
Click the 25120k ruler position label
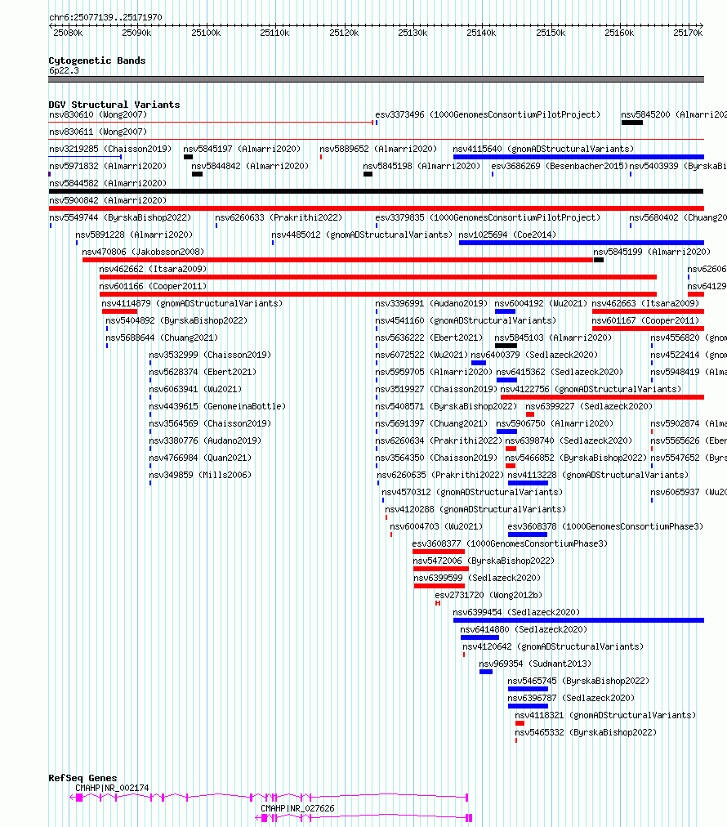(344, 33)
